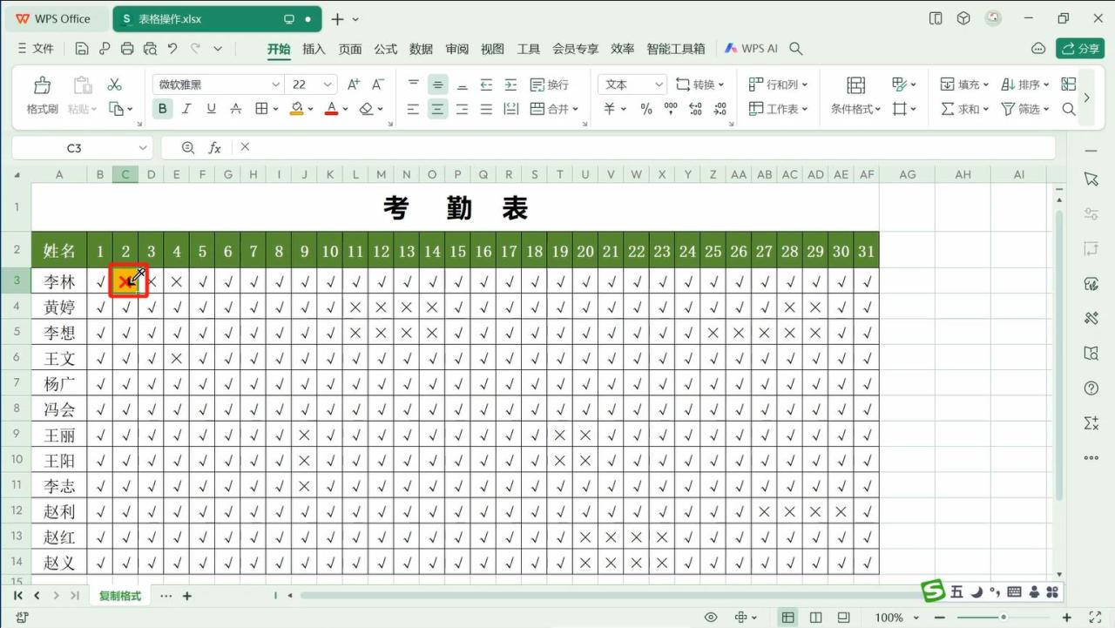Align text left in ribbon

point(413,109)
